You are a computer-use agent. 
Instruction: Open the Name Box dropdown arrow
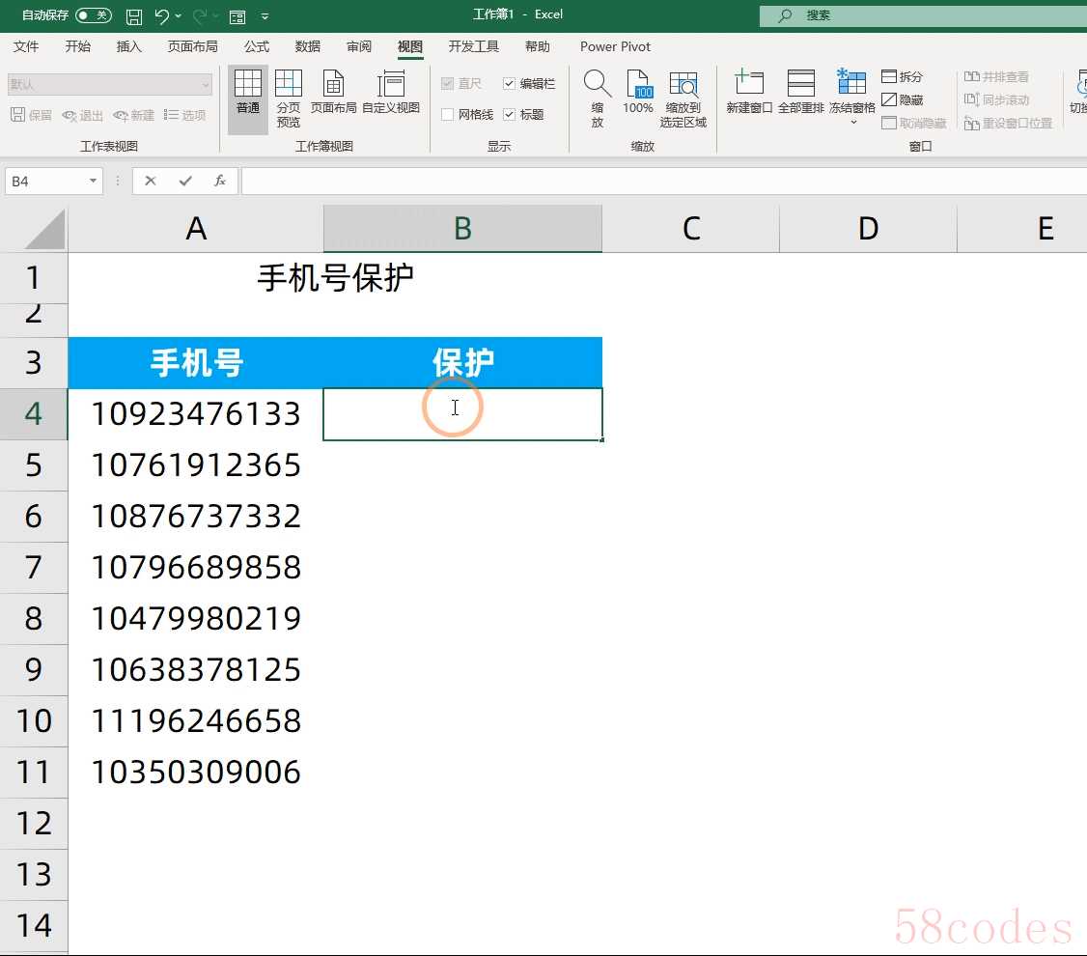[93, 182]
